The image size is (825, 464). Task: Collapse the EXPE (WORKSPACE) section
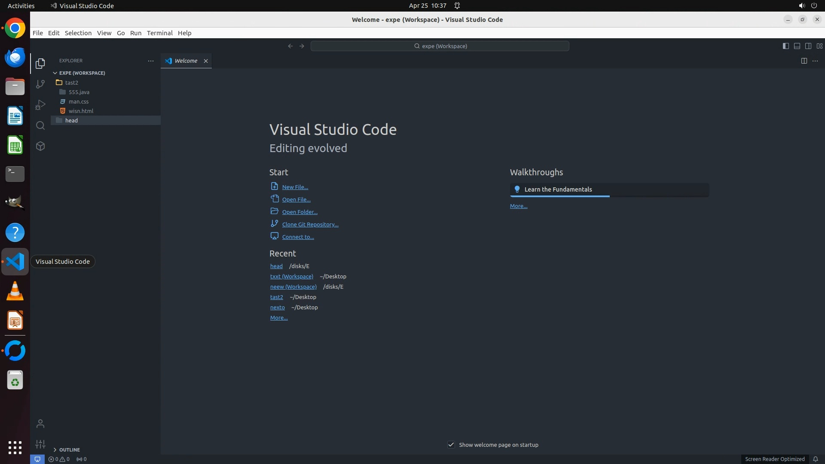click(x=82, y=73)
